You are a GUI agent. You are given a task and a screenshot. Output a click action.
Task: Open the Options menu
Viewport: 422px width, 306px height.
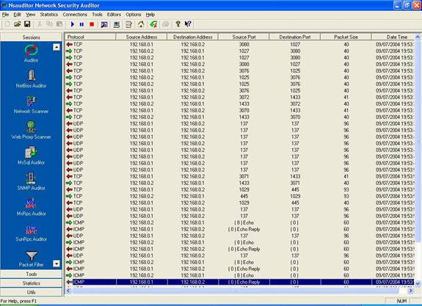(x=134, y=15)
